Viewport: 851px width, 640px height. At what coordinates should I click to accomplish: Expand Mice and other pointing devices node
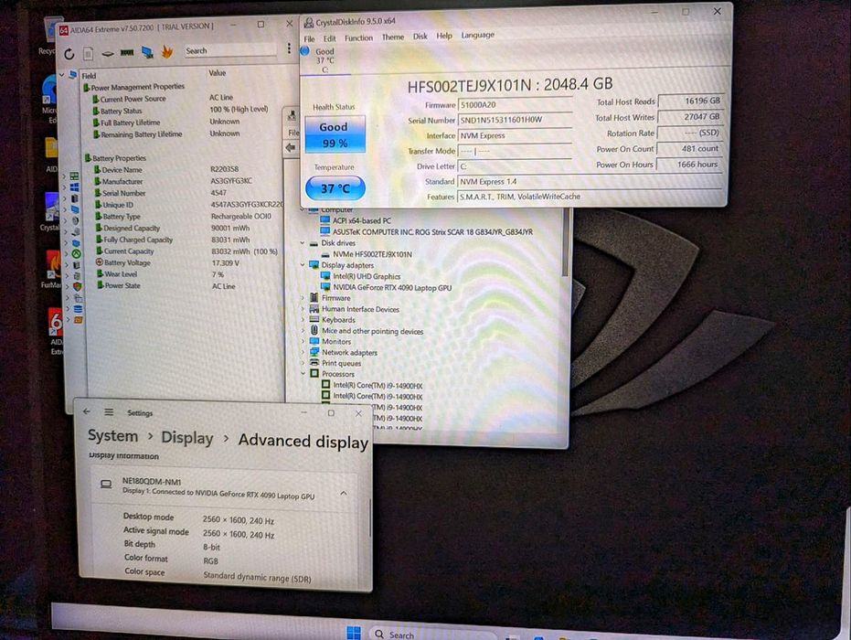[x=303, y=331]
